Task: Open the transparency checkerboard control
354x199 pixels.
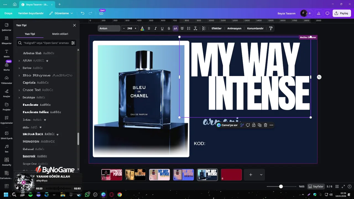Action: point(204,28)
